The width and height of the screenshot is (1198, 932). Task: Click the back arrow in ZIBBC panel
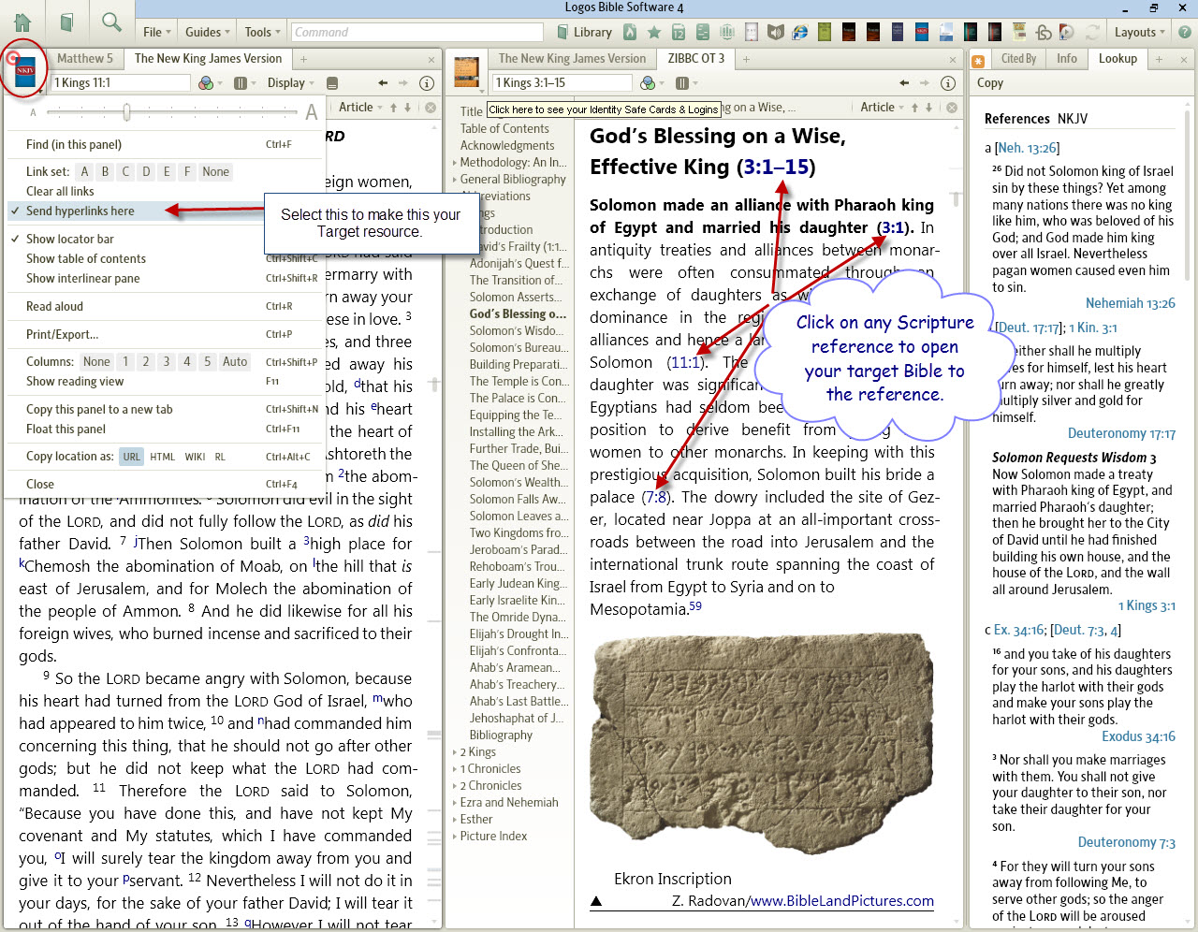[903, 83]
